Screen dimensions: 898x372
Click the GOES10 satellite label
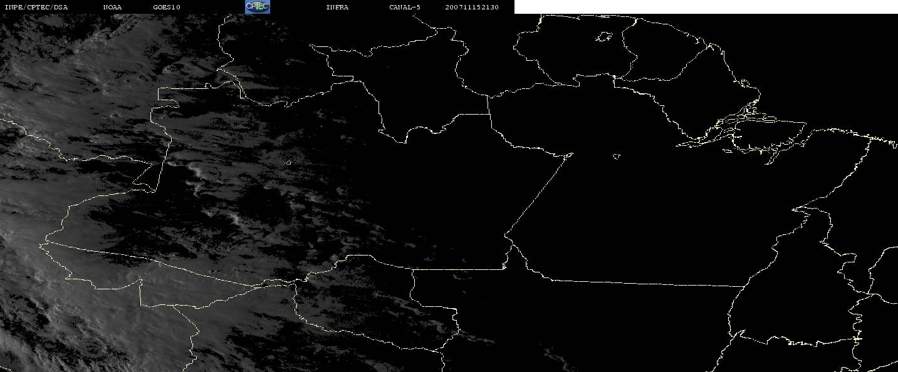point(167,8)
